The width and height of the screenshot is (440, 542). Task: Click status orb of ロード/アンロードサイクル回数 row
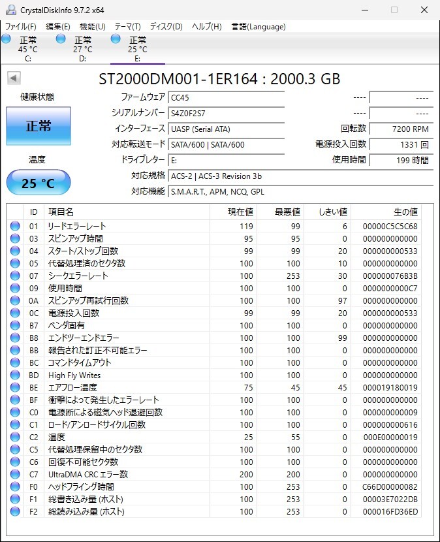click(15, 425)
